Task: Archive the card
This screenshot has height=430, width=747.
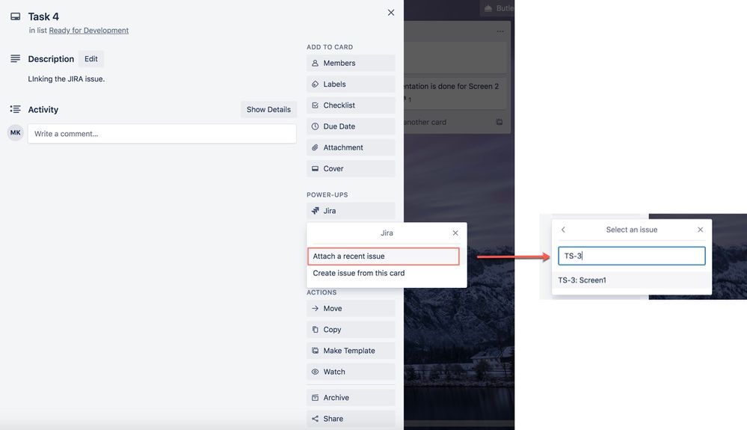Action: pyautogui.click(x=351, y=398)
